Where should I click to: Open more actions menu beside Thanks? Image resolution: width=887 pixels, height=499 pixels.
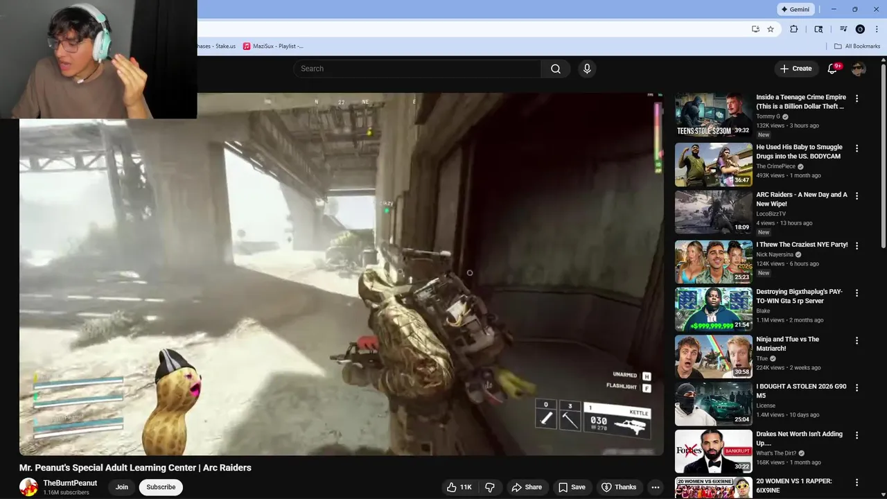coord(655,487)
